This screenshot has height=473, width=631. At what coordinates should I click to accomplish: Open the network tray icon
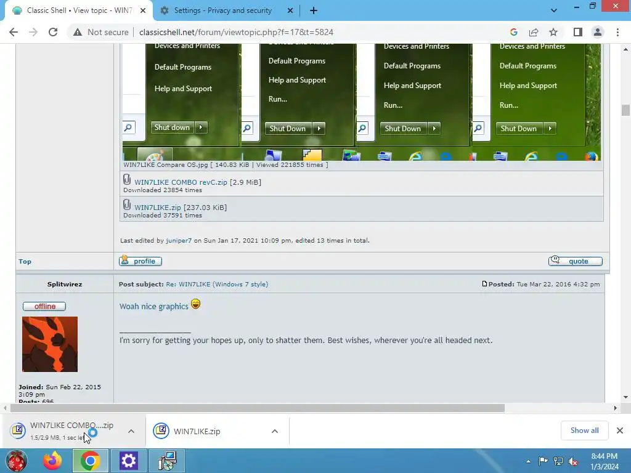coord(558,461)
